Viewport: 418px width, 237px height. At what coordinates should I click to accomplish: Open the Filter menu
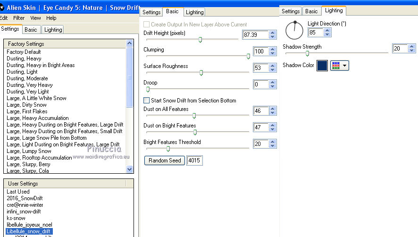(19, 18)
